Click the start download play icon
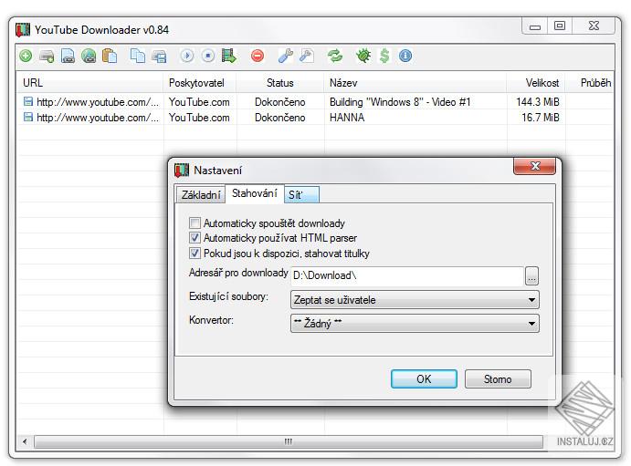Screen dimensions: 631x466 click(187, 56)
